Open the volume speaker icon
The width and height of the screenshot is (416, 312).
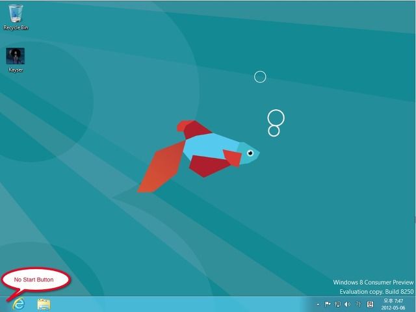coord(347,304)
